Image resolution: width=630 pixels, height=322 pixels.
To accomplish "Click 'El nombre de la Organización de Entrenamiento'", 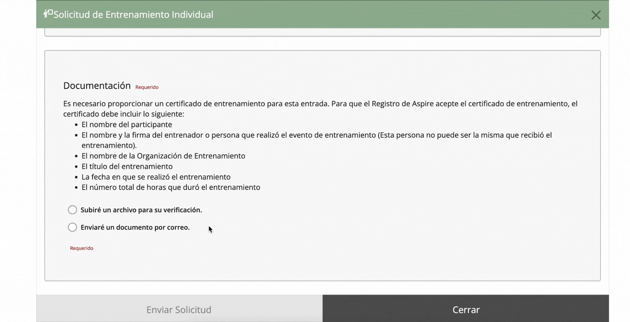I will pos(163,156).
